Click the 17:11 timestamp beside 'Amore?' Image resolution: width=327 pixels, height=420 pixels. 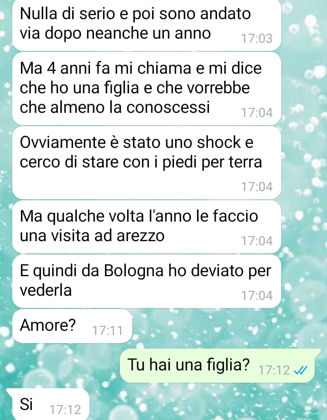[107, 331]
